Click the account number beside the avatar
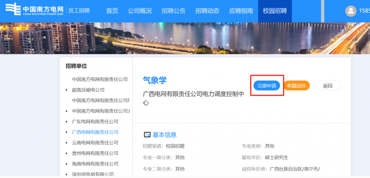 pos(364,11)
